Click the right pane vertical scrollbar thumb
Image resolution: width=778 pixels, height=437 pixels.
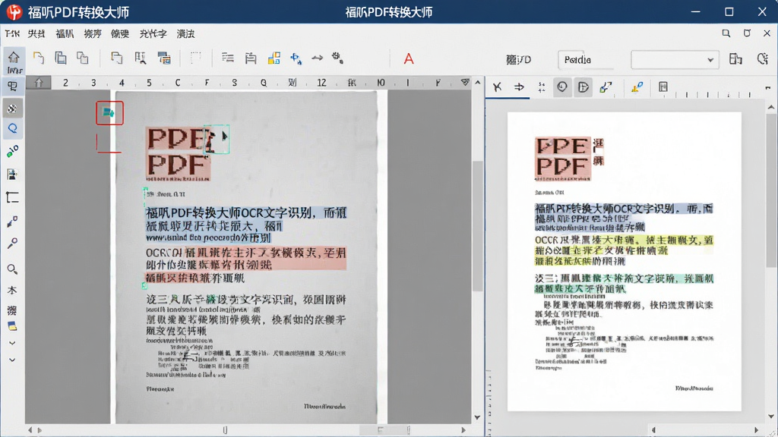(x=770, y=190)
